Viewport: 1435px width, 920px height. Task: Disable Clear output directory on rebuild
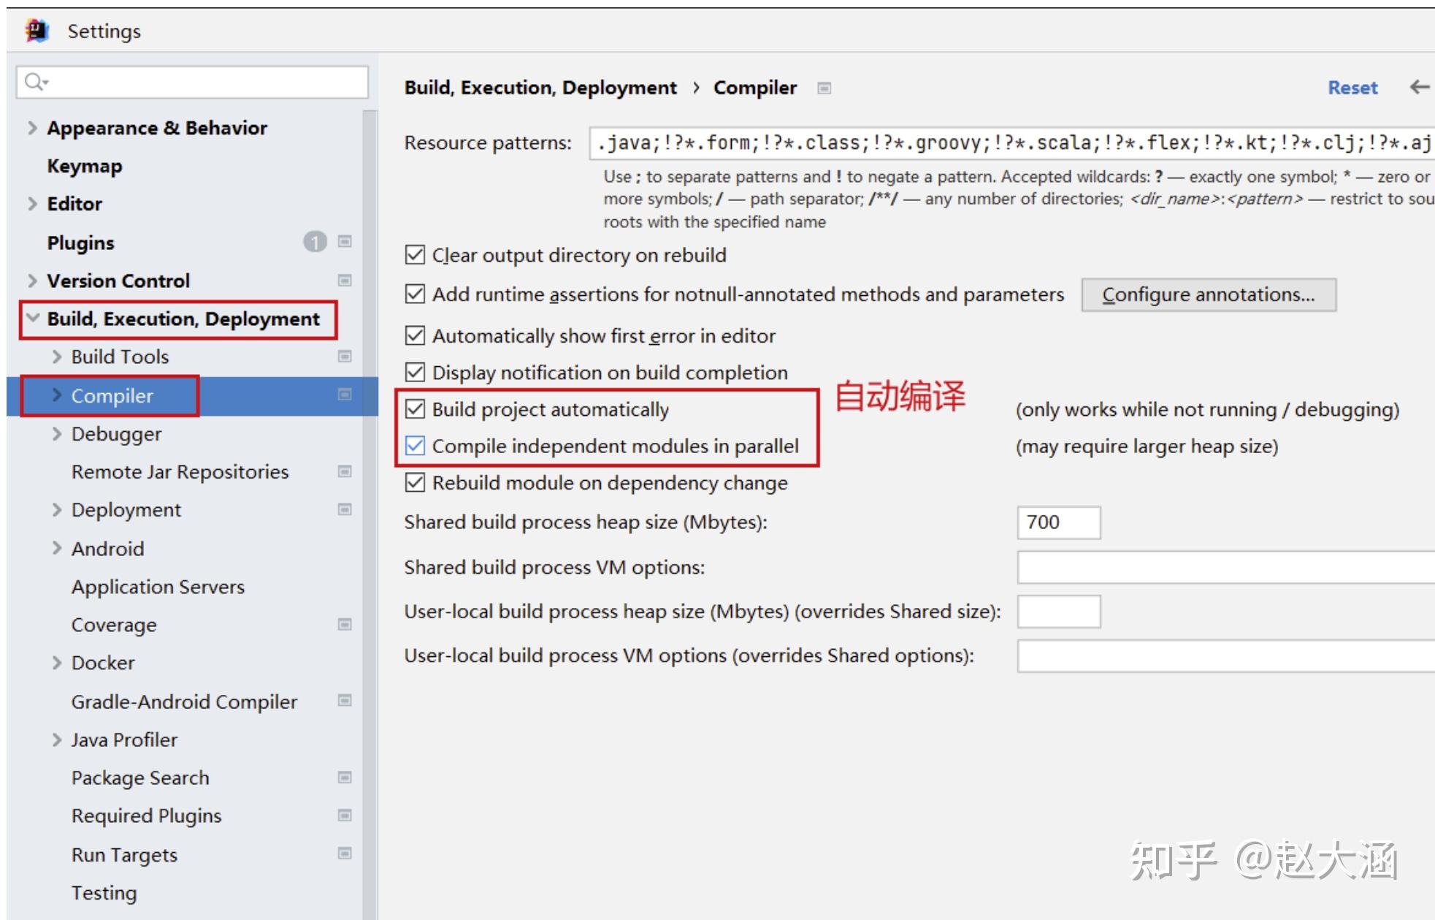click(x=415, y=255)
